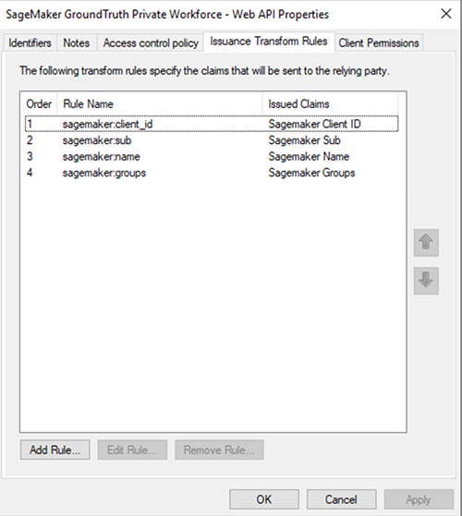Click the Remove Rule button

(219, 450)
